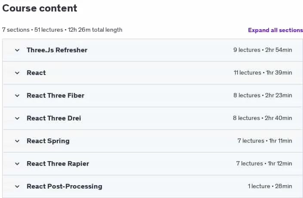Select the React Three Fiber title
The width and height of the screenshot is (303, 198).
tap(55, 96)
